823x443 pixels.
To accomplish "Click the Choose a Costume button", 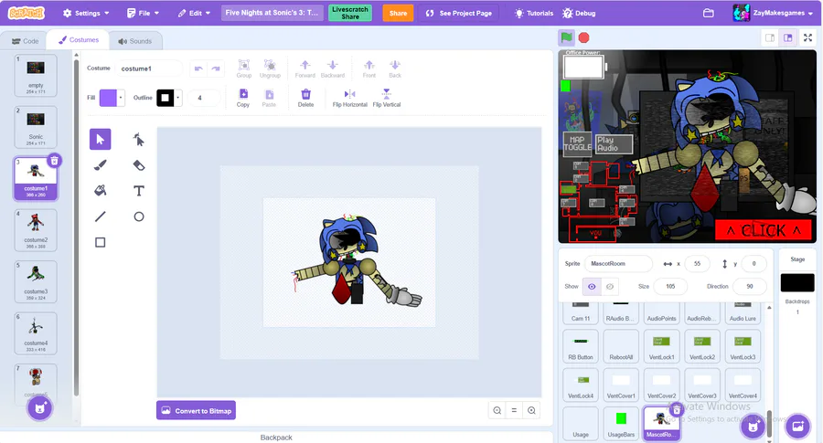I will [x=39, y=408].
